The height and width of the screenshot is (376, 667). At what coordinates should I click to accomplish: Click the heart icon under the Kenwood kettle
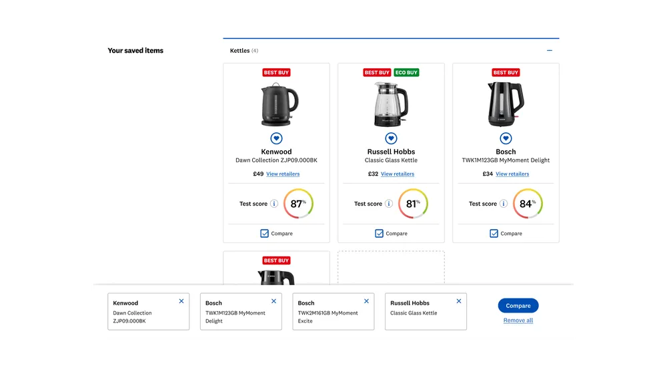click(x=276, y=138)
